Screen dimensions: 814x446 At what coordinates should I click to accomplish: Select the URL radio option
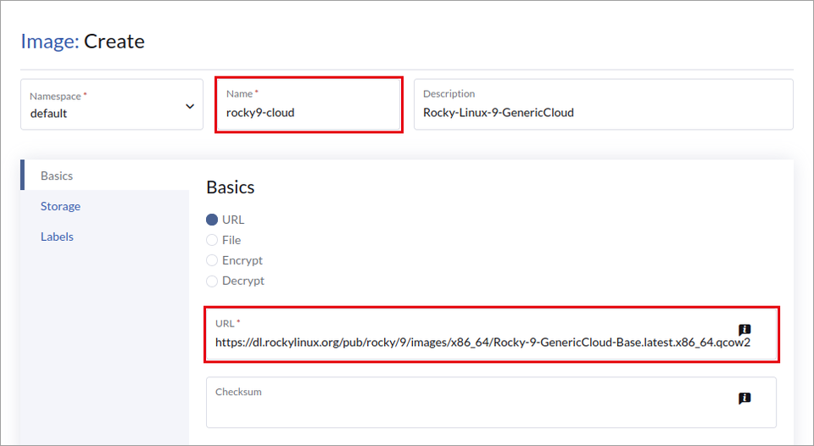[x=212, y=220]
